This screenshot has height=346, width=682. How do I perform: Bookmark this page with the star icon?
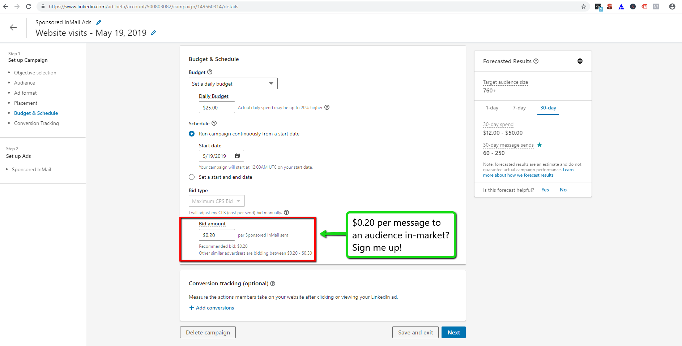[583, 6]
